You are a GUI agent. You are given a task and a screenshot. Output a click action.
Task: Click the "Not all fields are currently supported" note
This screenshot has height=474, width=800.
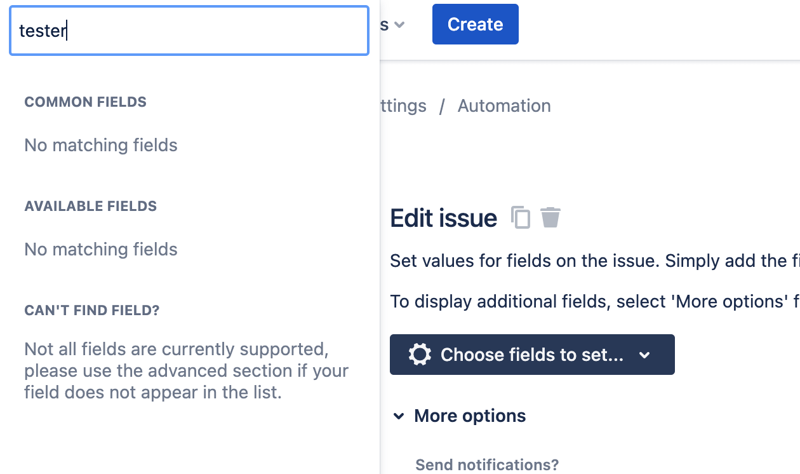click(x=187, y=371)
